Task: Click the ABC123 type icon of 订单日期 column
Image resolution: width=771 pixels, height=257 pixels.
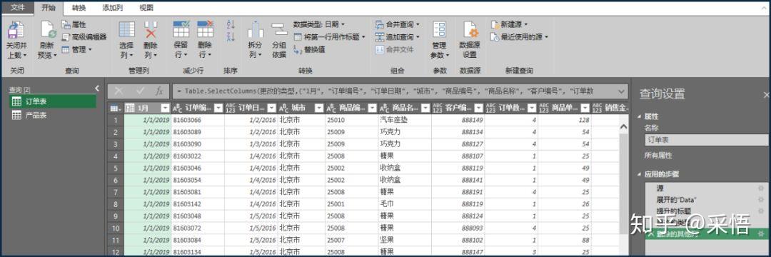Action: click(x=231, y=108)
